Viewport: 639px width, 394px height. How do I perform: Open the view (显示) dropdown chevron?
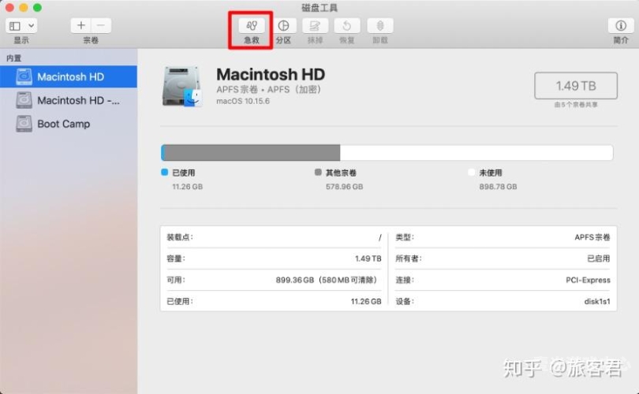[31, 26]
